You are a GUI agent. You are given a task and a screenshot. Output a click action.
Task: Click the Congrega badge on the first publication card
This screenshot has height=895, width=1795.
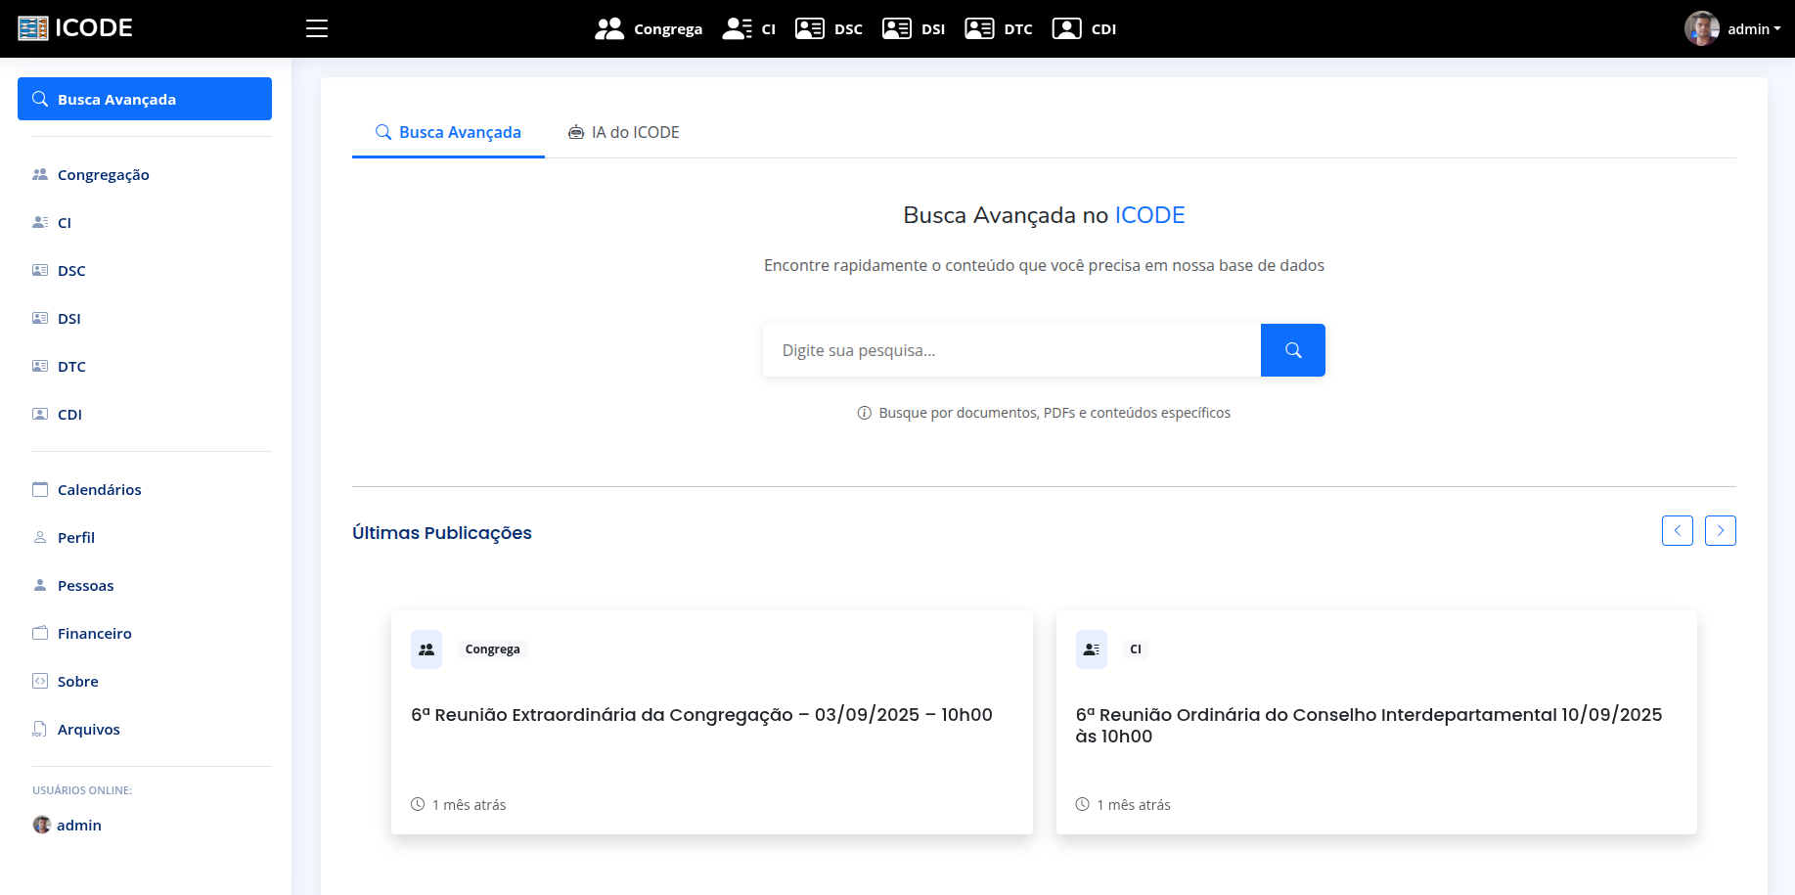[x=492, y=649]
